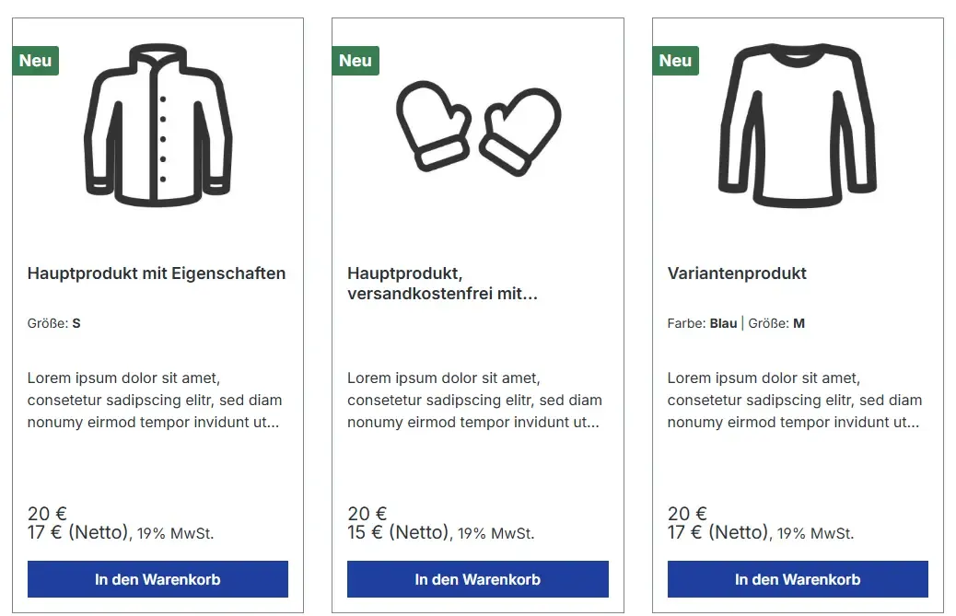Open 'Hauptprodukt, versandkostenfrei mit...' product title

pyautogui.click(x=442, y=284)
